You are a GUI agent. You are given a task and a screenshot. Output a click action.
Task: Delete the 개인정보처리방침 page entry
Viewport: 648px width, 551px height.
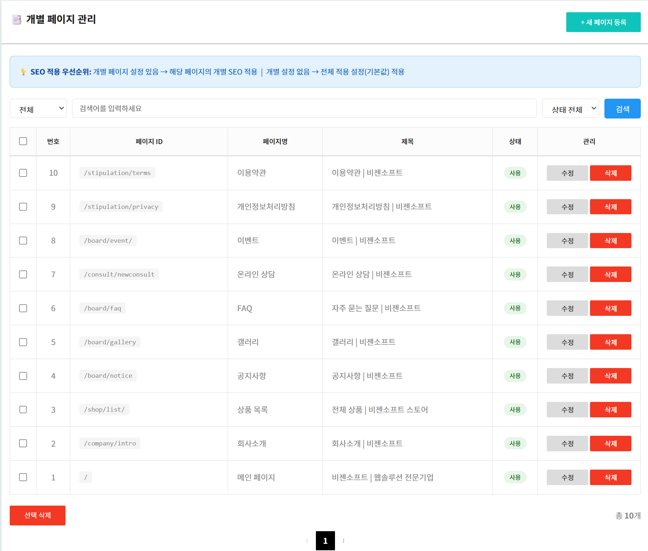click(x=610, y=207)
